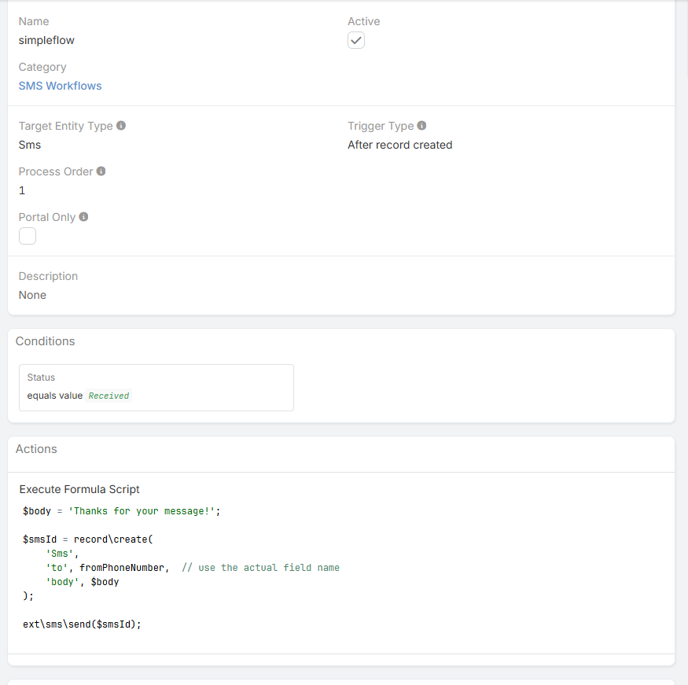Click the Execute Formula Script action title
688x685 pixels.
pos(79,489)
